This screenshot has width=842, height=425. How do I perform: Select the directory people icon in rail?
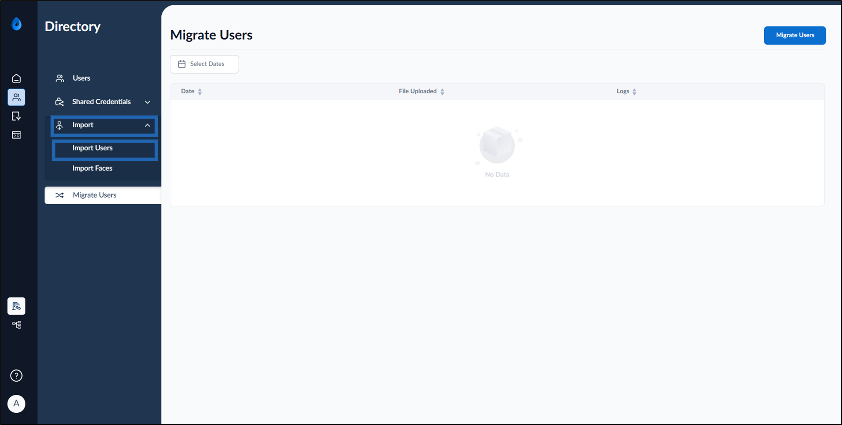tap(16, 97)
